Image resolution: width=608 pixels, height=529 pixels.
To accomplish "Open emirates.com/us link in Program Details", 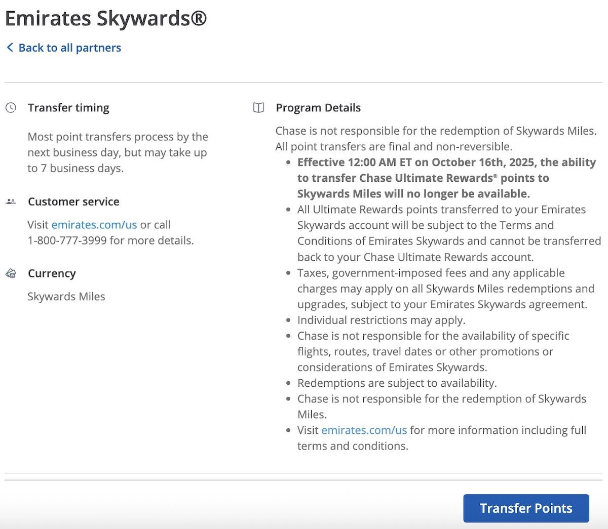I will (x=364, y=430).
